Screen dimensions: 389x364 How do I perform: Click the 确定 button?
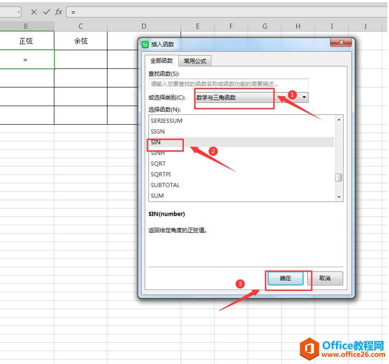[285, 278]
